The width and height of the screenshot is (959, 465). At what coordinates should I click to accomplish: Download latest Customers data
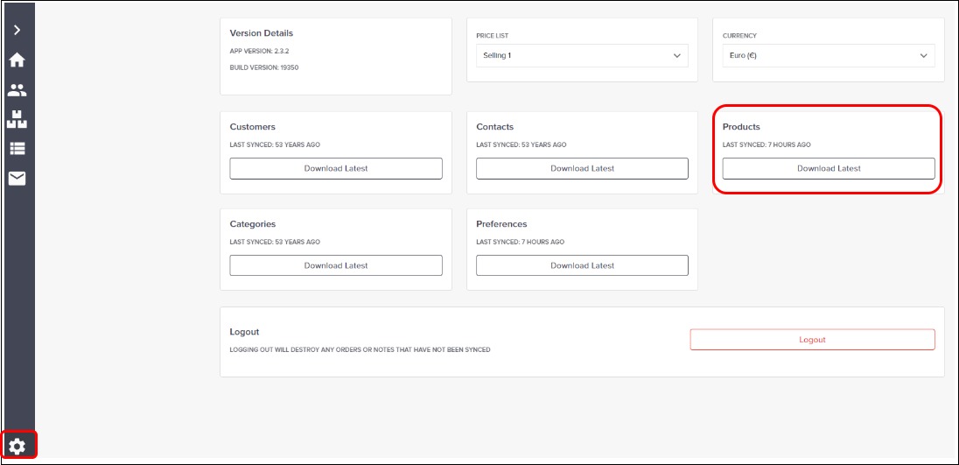(x=336, y=168)
